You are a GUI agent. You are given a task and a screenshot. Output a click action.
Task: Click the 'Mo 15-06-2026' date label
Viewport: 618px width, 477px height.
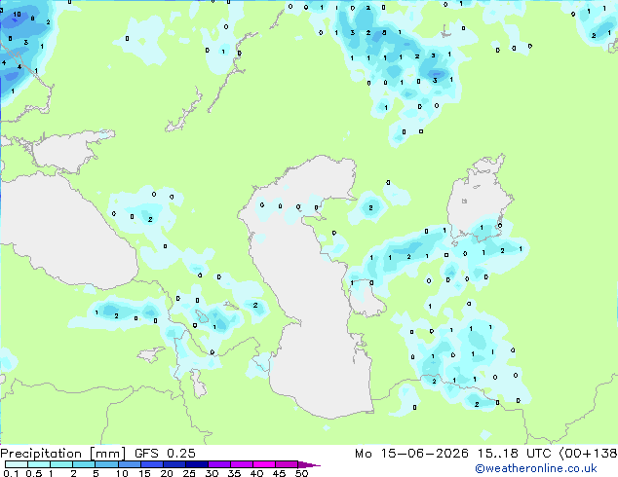pos(411,454)
